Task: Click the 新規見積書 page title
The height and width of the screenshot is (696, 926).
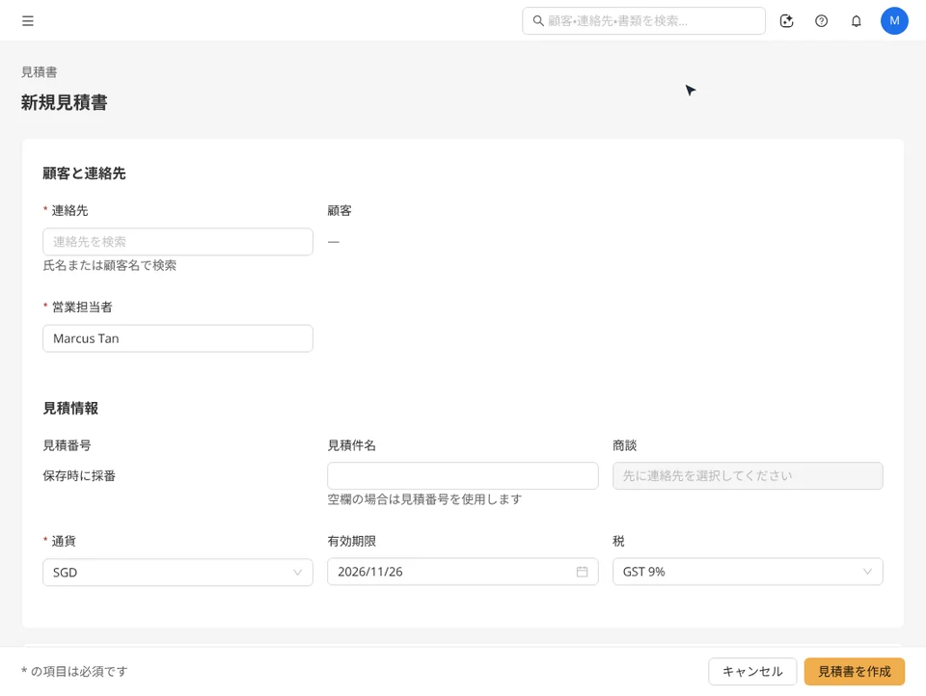Action: click(x=65, y=103)
